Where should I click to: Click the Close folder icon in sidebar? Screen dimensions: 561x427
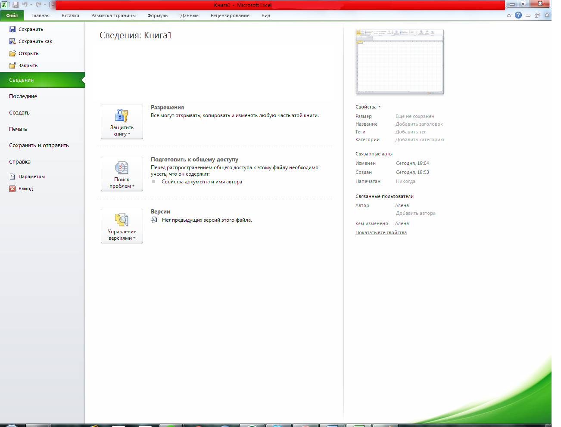12,65
